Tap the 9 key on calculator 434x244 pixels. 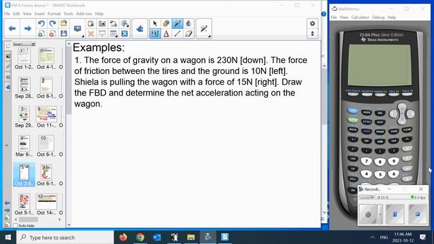[x=393, y=161]
